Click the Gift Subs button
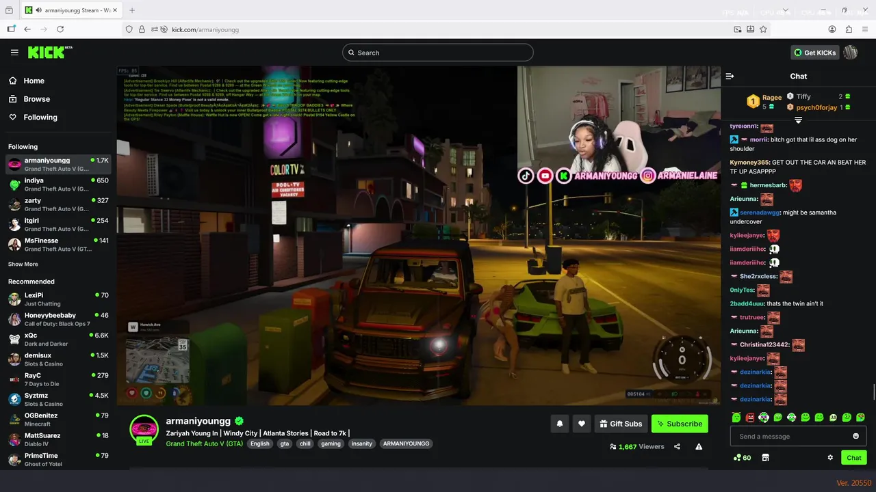The image size is (876, 492). point(621,424)
